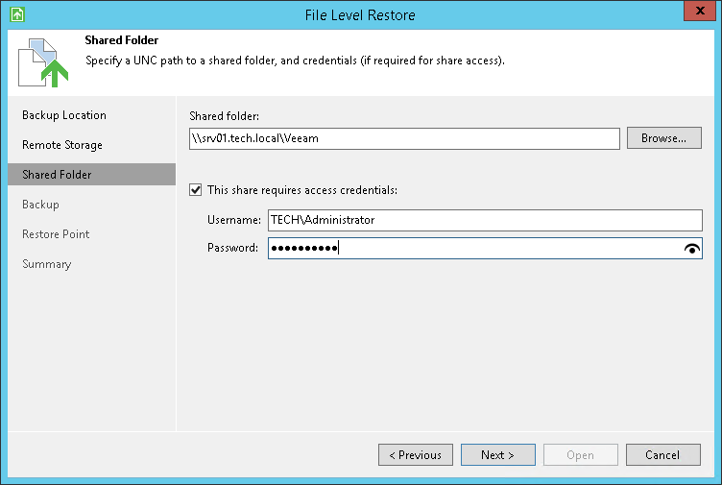Select the Restore Point step
This screenshot has width=722, height=485.
click(x=56, y=234)
